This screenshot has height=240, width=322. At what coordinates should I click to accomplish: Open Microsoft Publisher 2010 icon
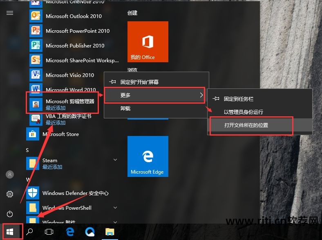(36, 45)
